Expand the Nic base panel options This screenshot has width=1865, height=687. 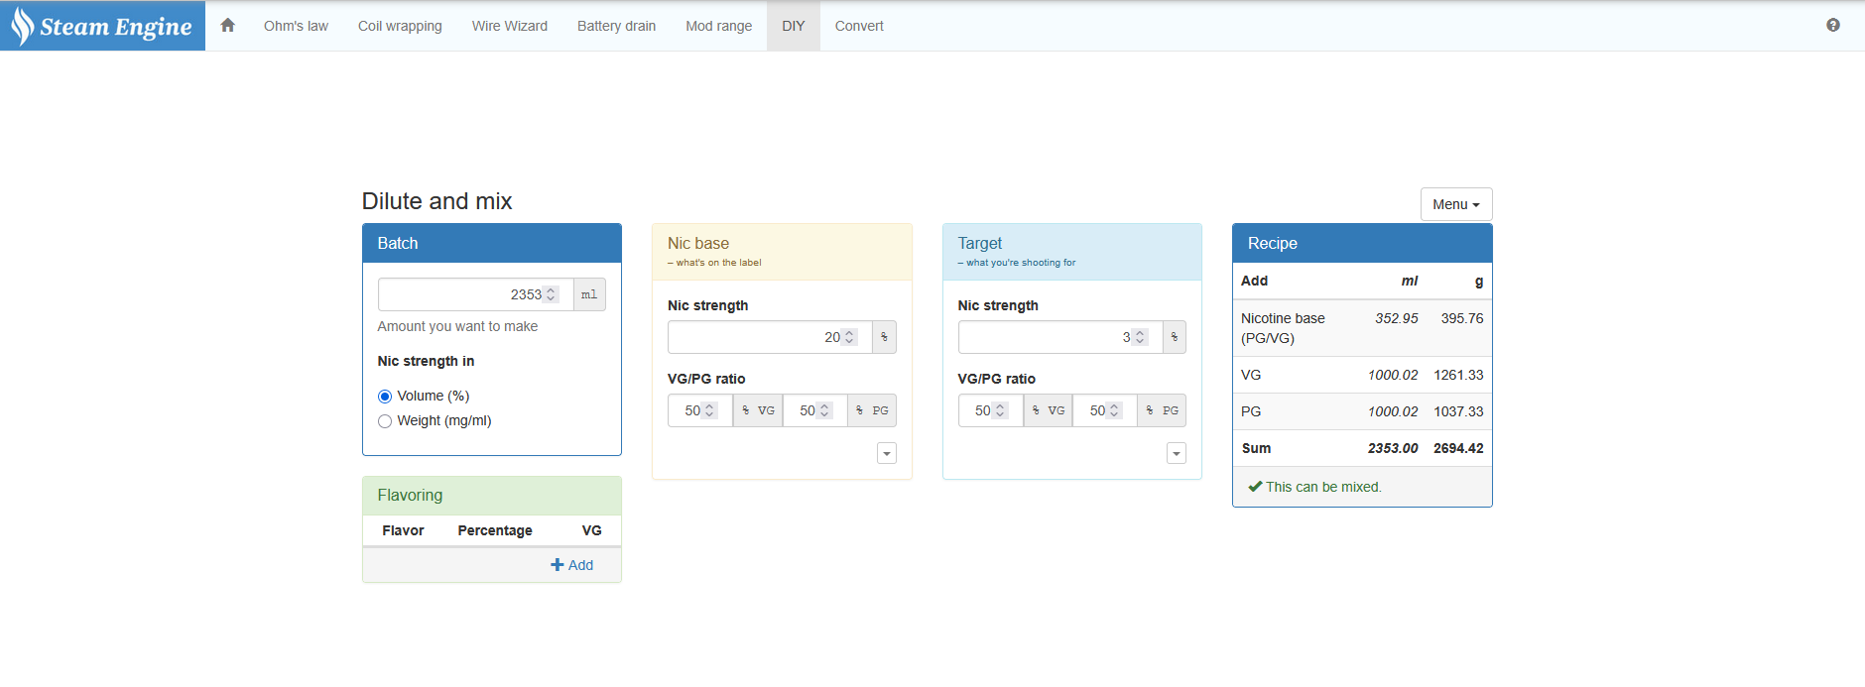coord(887,453)
